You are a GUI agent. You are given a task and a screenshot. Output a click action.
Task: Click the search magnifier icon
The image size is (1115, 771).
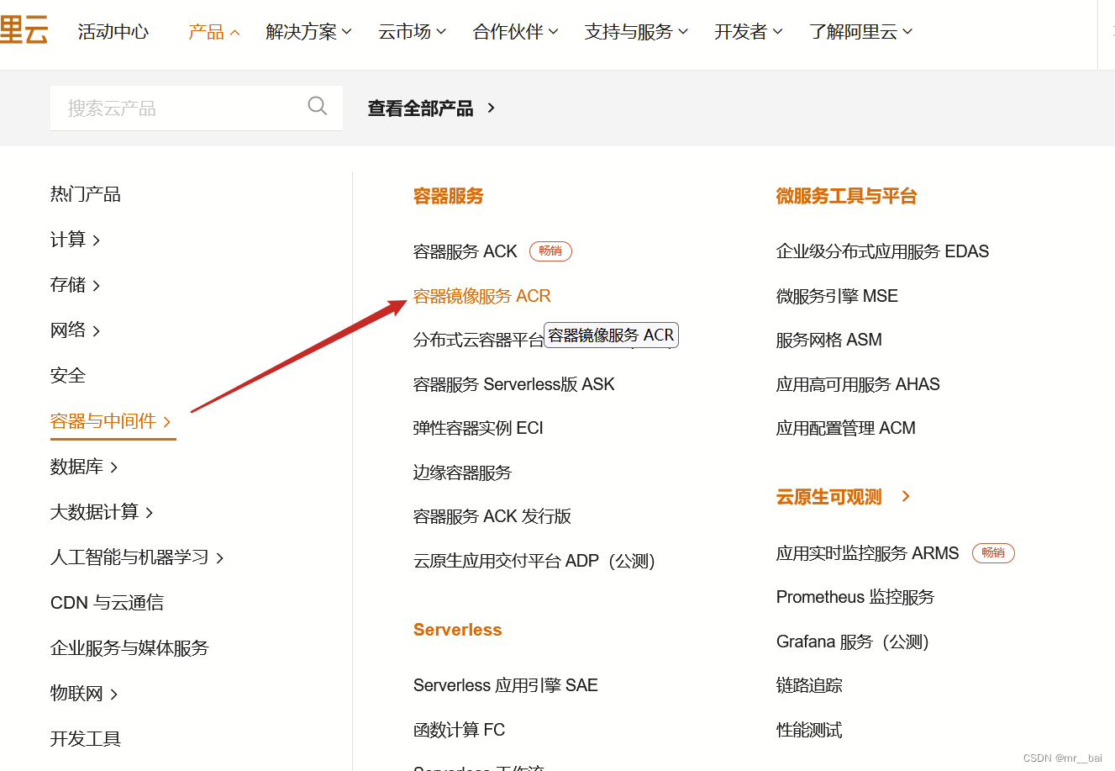pos(318,106)
